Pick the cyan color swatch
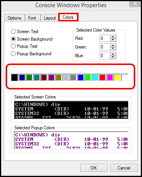The image size is (142, 177). click(95, 77)
